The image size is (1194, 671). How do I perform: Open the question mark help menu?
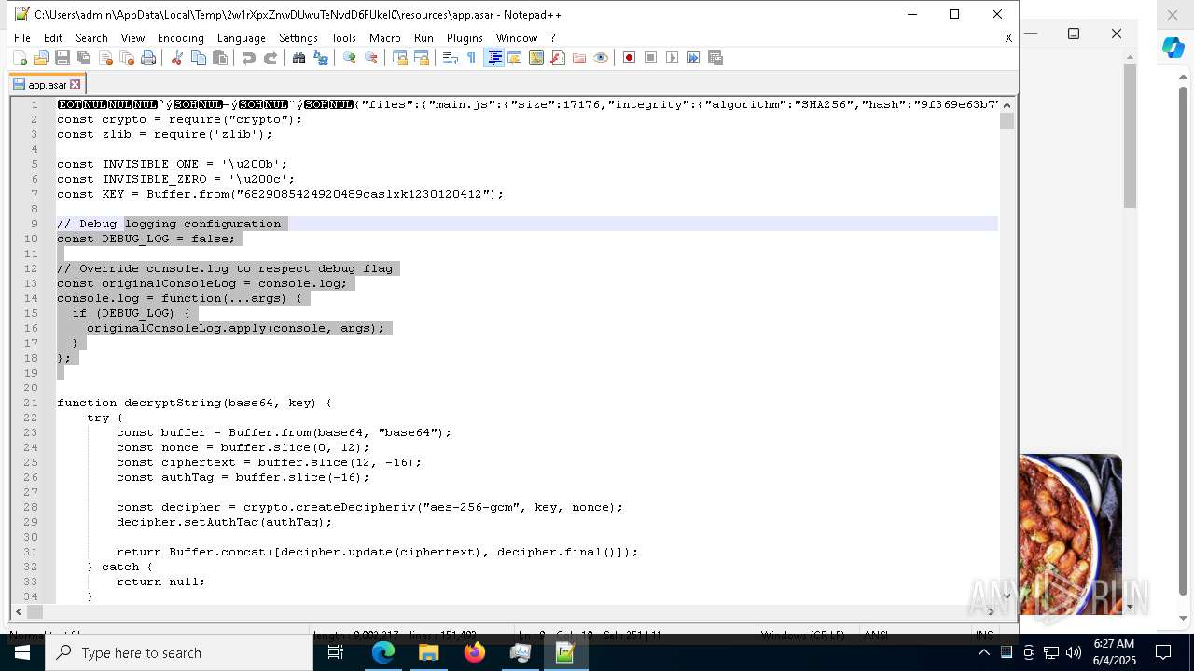pyautogui.click(x=552, y=38)
